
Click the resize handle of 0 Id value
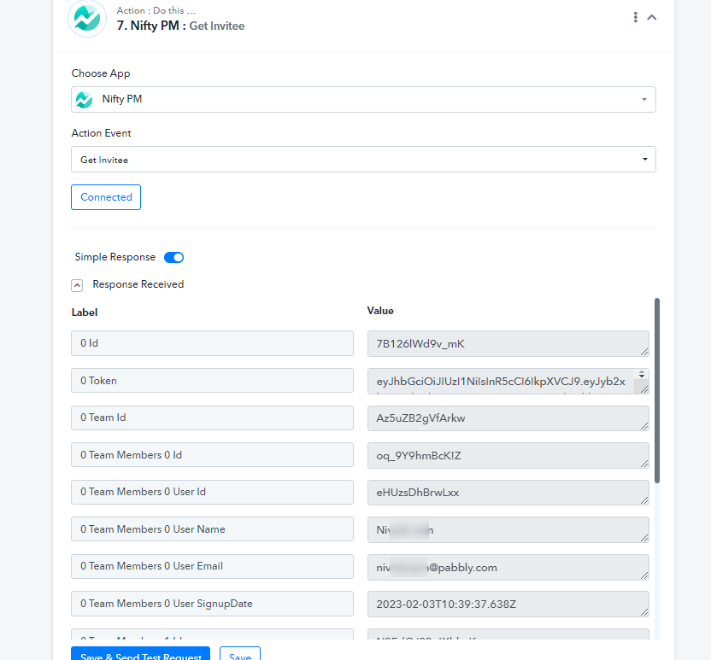[x=643, y=351]
